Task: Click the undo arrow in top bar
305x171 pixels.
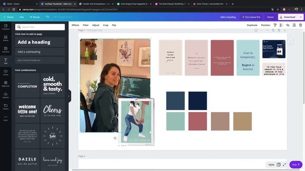Action: click(47, 17)
